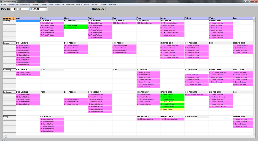258x141 pixels.
Task: Click the envelope icon in Igna's Tuesday entry 40
Action: point(165,58)
